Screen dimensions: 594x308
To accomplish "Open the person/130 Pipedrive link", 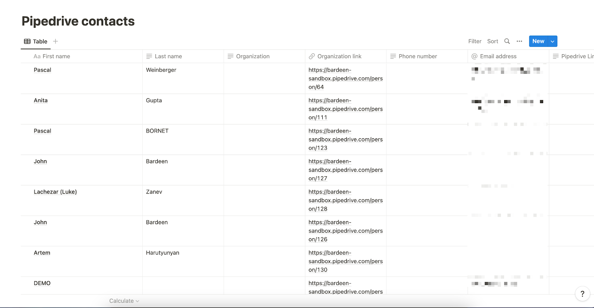I will 346,261.
